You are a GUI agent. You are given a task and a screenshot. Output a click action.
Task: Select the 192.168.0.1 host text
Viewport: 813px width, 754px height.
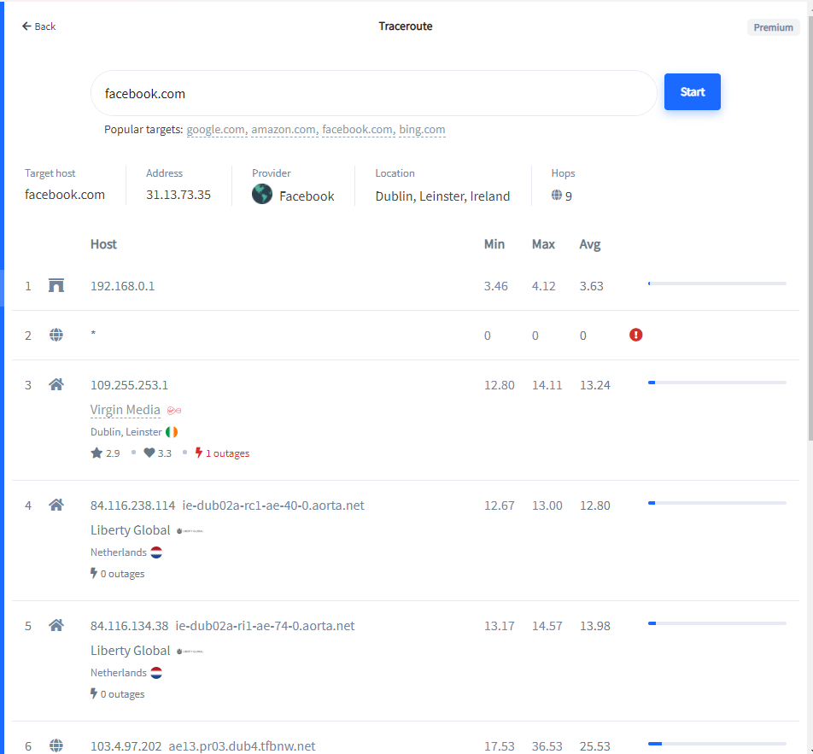pyautogui.click(x=122, y=286)
